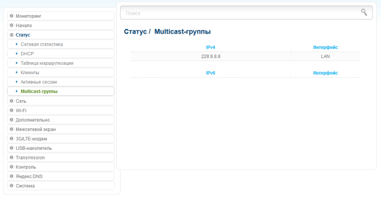The height and width of the screenshot is (198, 381).
Task: Click the magnifier search icon
Action: pos(364,13)
